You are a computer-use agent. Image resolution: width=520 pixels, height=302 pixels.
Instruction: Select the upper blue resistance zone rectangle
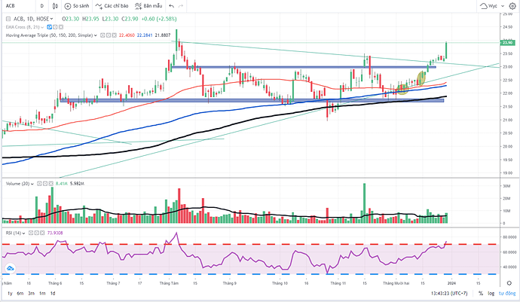coord(303,67)
